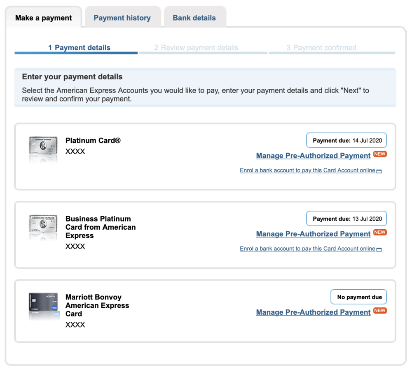Screen dimensions: 412x369
Task: Click NEW badge on Platinum Card row
Action: (x=380, y=154)
